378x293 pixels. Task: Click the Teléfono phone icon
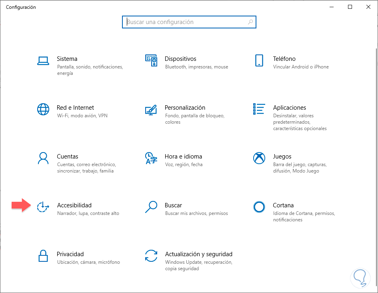tap(259, 60)
